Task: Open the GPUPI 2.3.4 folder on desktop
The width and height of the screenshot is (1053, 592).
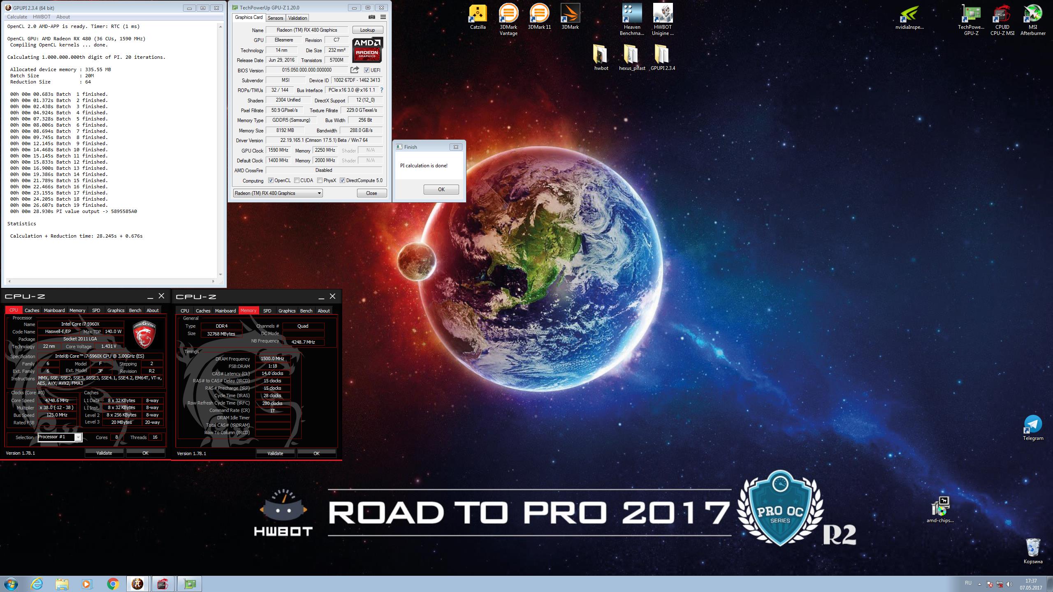Action: 663,58
